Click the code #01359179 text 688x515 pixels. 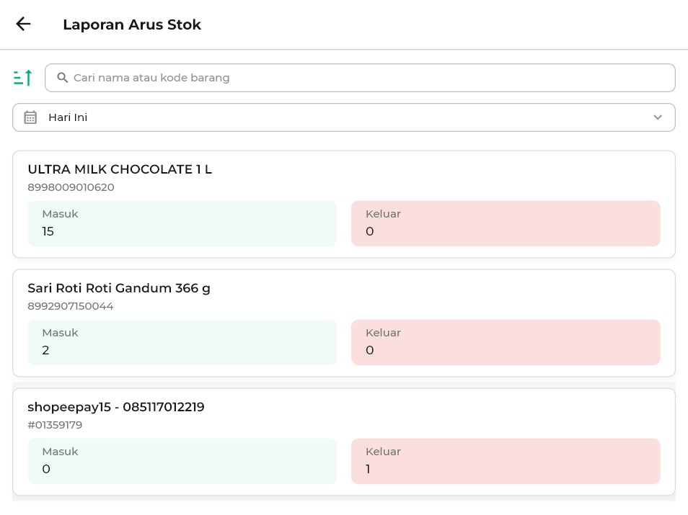point(55,426)
